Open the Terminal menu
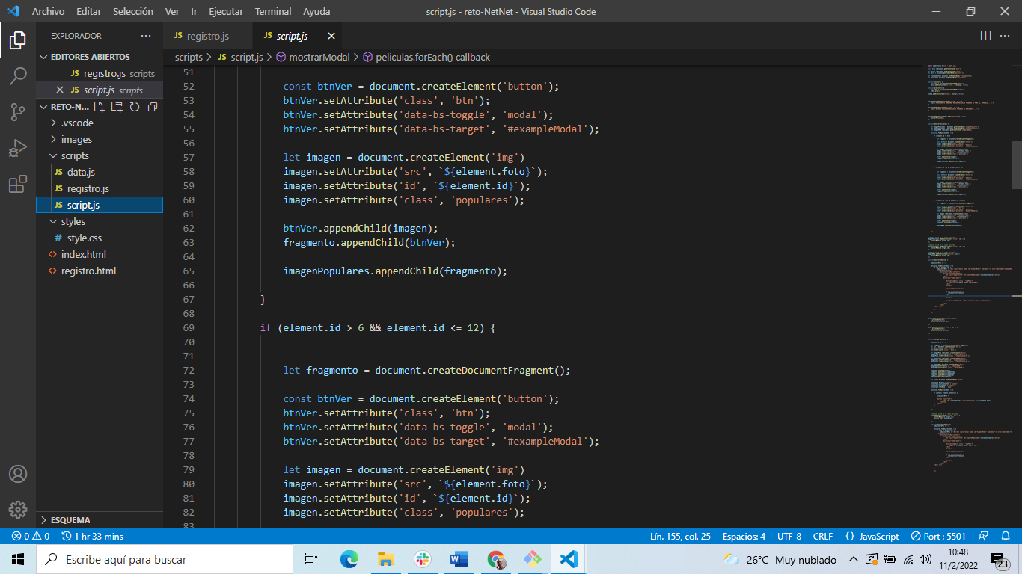 (273, 11)
